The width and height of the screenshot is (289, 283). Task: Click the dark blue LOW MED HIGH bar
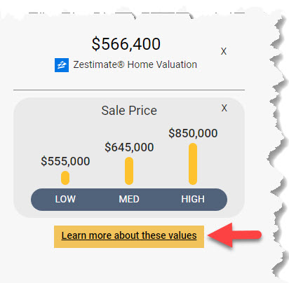[129, 200]
